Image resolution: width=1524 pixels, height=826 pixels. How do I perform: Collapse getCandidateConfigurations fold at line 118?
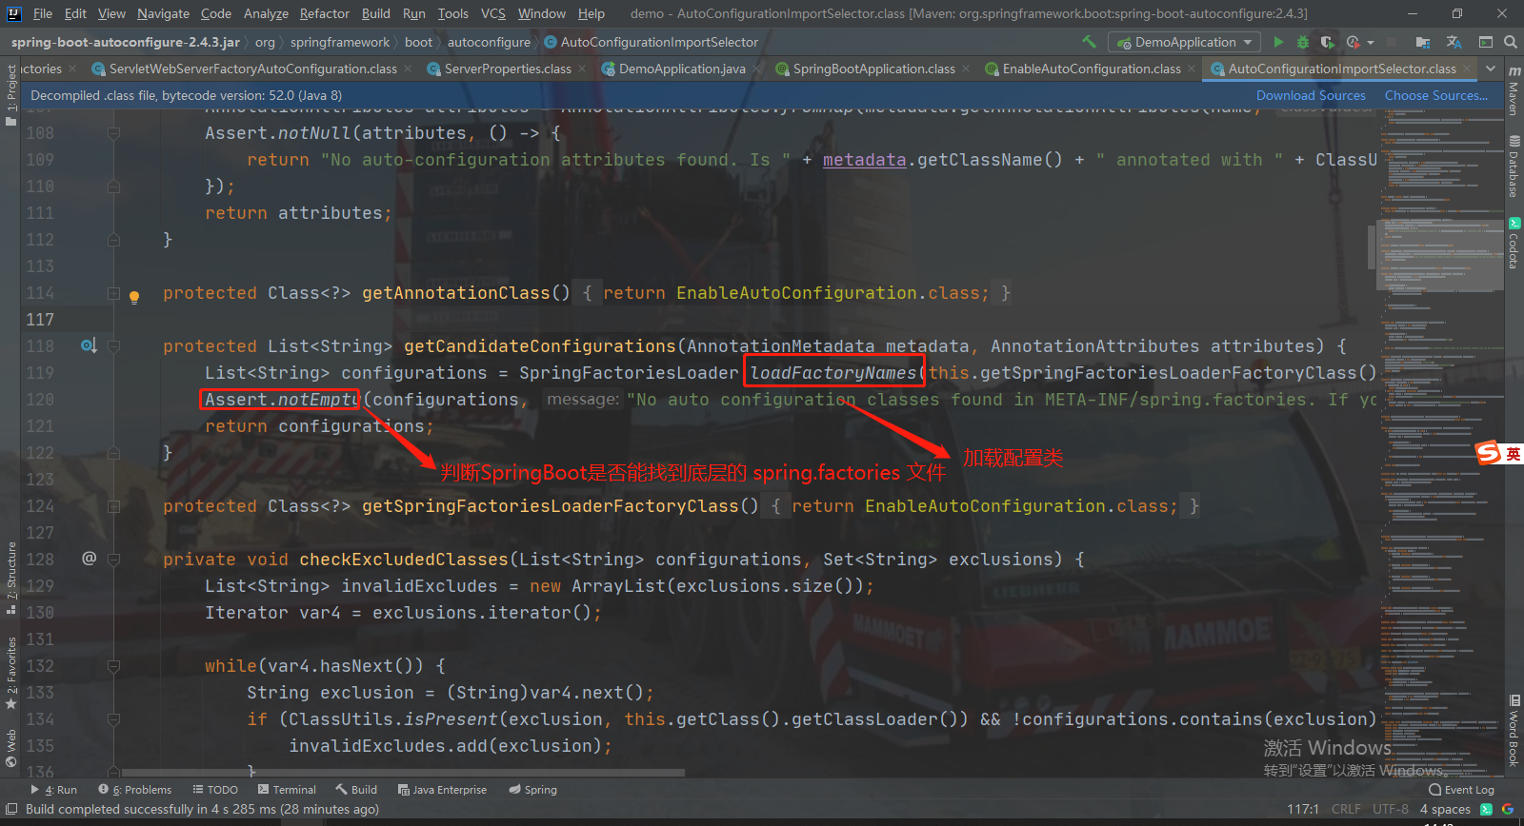(113, 346)
